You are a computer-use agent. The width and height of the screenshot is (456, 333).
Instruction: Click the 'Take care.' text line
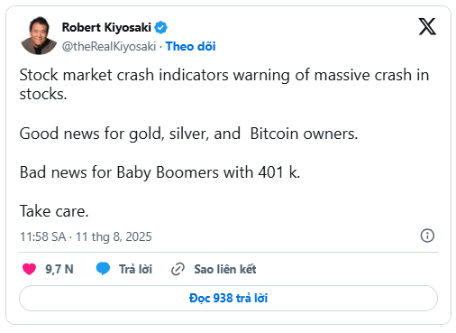54,211
